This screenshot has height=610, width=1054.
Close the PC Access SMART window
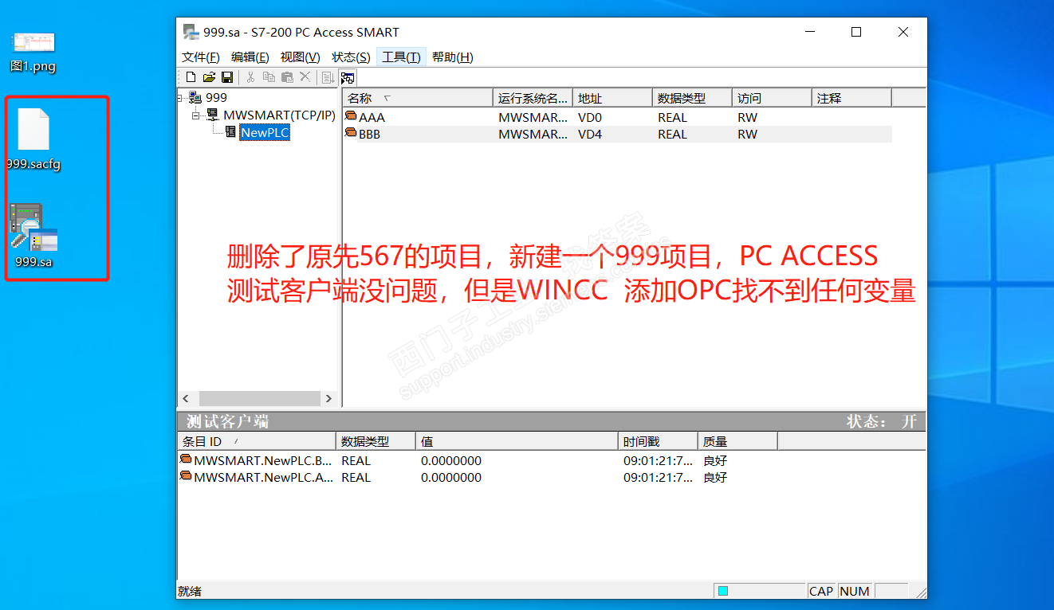pyautogui.click(x=903, y=33)
